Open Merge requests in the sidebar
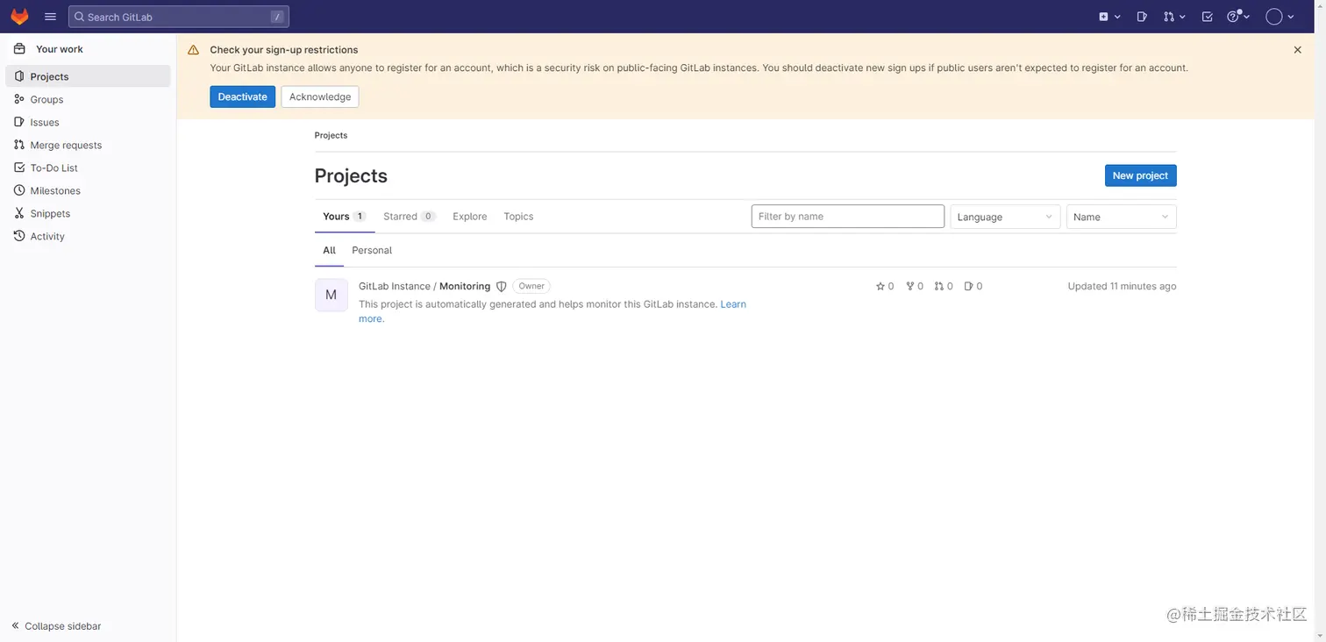 88,145
